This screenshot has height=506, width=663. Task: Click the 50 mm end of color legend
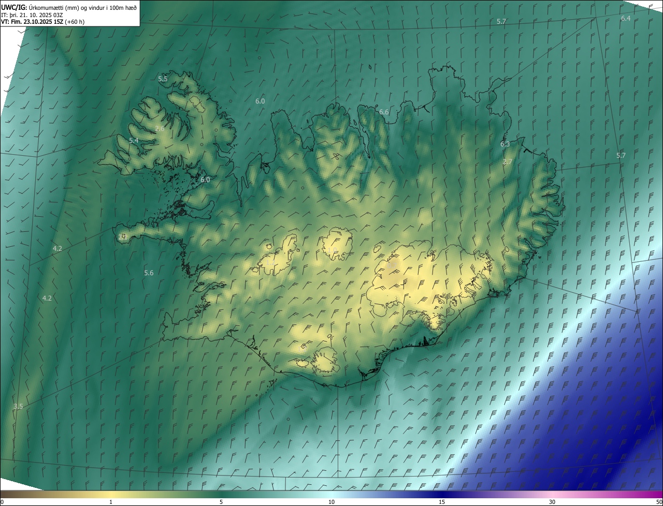click(x=658, y=502)
